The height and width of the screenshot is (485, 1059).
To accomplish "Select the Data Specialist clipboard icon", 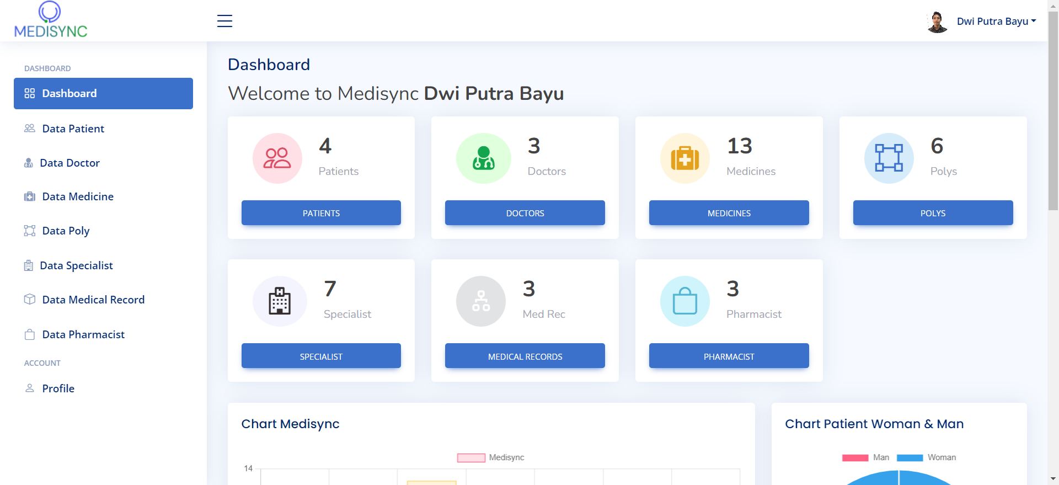I will coord(29,265).
